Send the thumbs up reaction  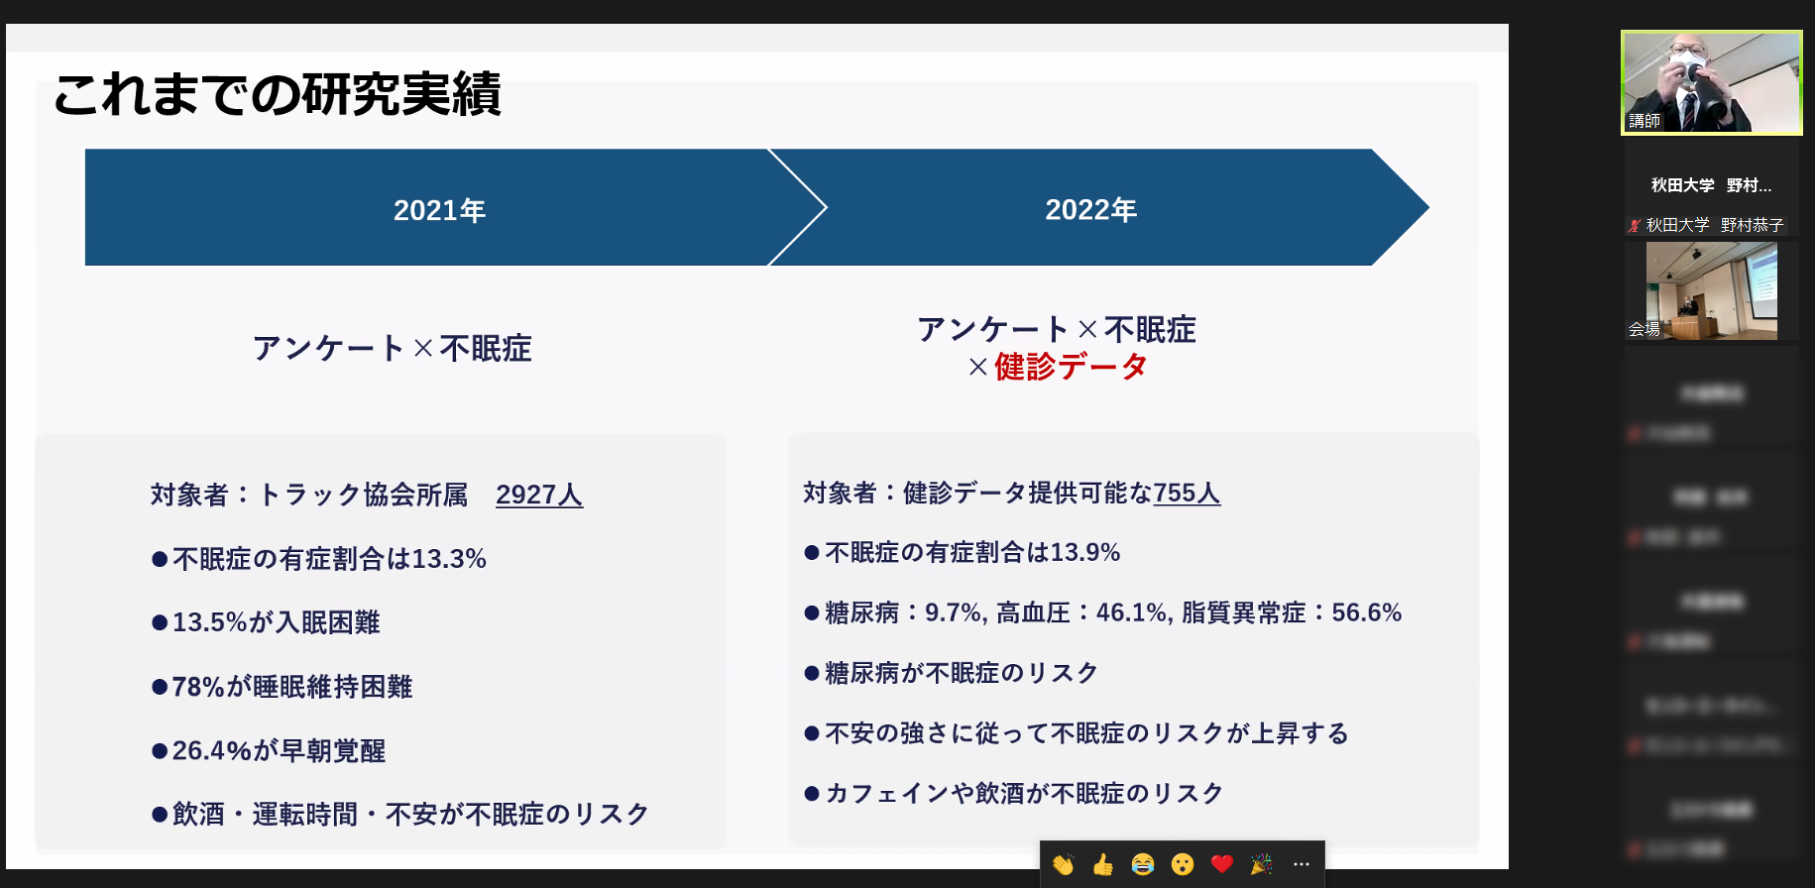(1102, 865)
